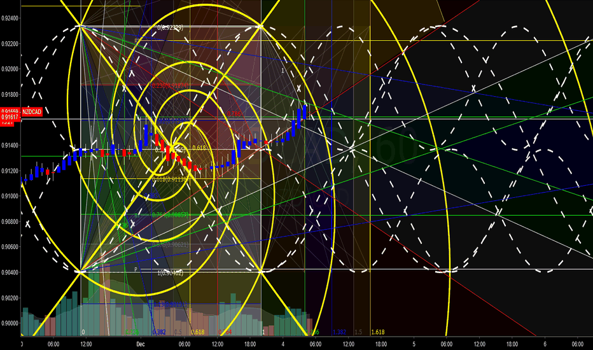Click the yellow 0.618(0.91138) retracement label
This screenshot has width=593, height=350.
(x=170, y=179)
